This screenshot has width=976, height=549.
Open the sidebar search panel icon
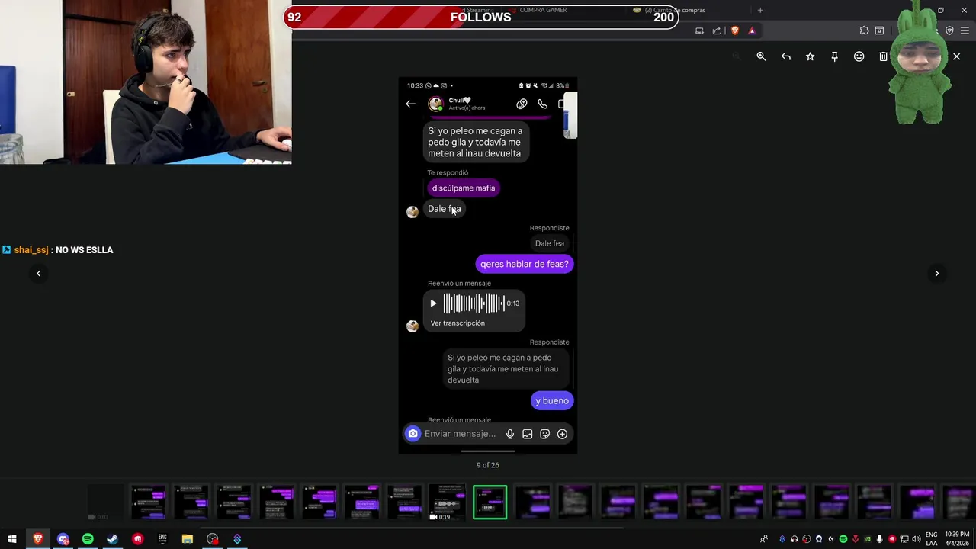click(x=879, y=30)
